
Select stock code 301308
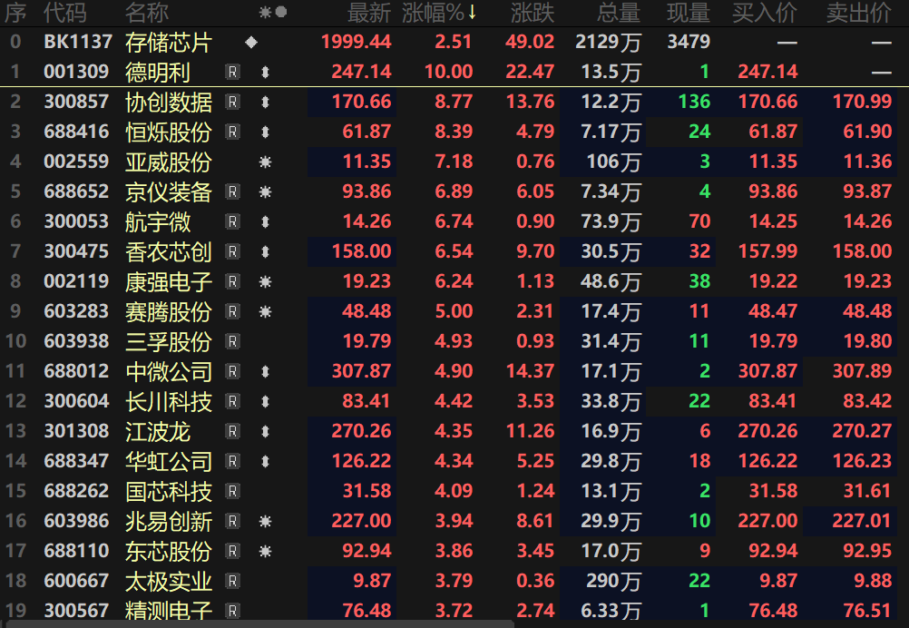click(76, 431)
